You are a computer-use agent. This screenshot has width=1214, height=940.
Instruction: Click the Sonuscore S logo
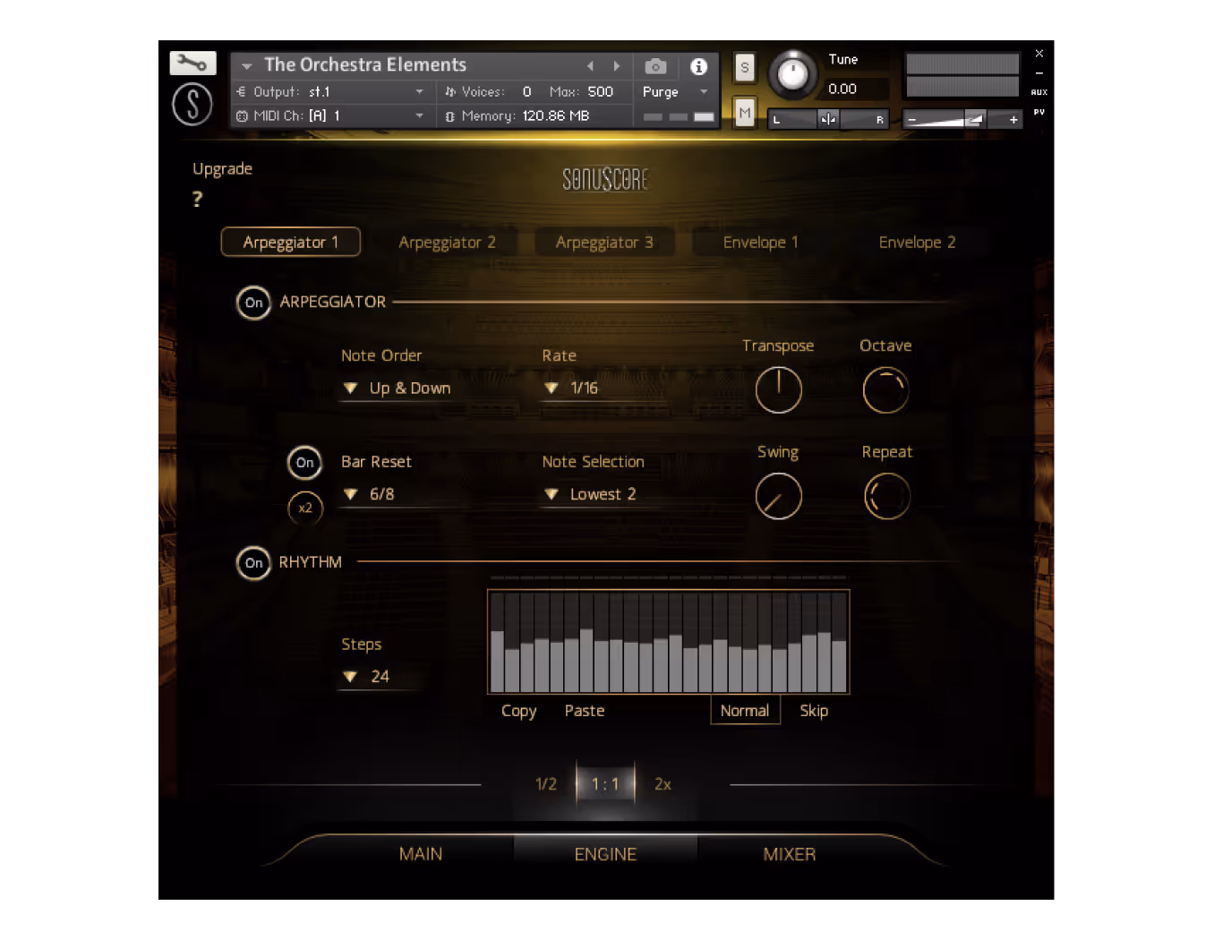click(x=192, y=104)
